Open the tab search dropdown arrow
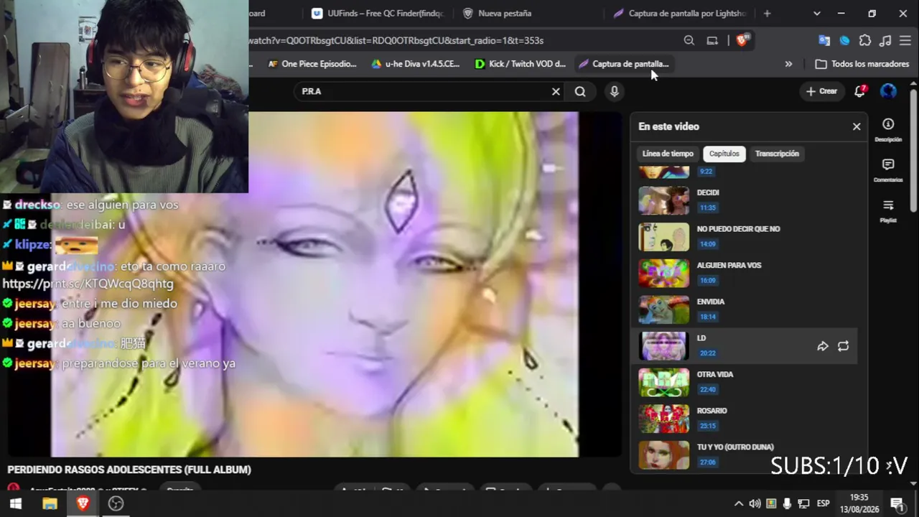919x517 pixels. point(816,14)
